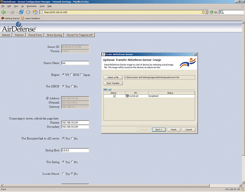Viewport: 245px width, 192px height.
Task: Open the Tools menu
Action: 42,6
